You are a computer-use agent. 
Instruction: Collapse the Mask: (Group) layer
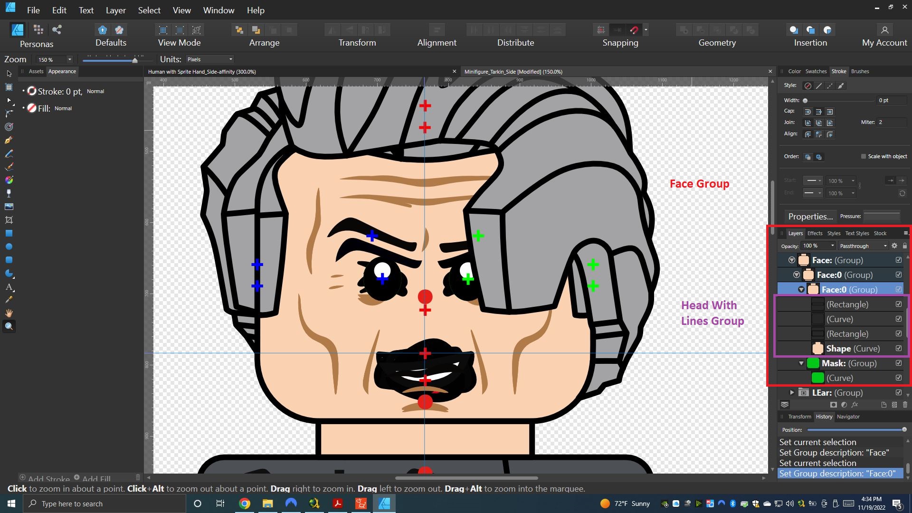(801, 363)
